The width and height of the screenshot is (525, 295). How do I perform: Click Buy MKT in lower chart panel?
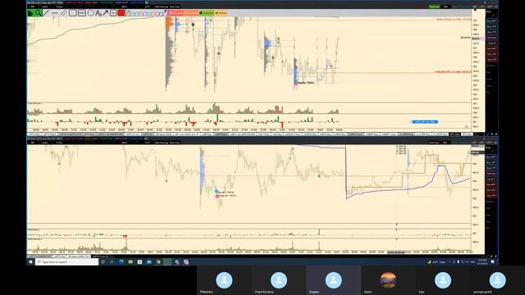point(491,157)
